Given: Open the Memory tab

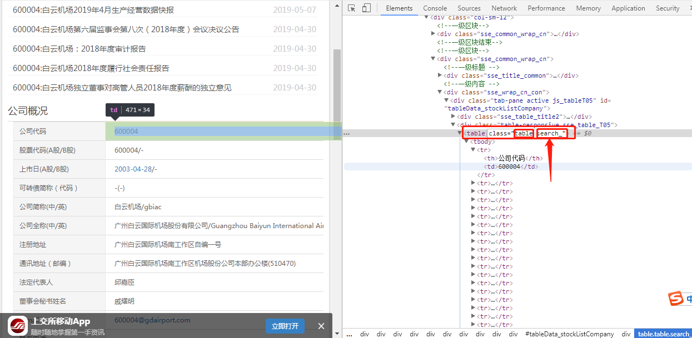Looking at the screenshot, I should (588, 8).
